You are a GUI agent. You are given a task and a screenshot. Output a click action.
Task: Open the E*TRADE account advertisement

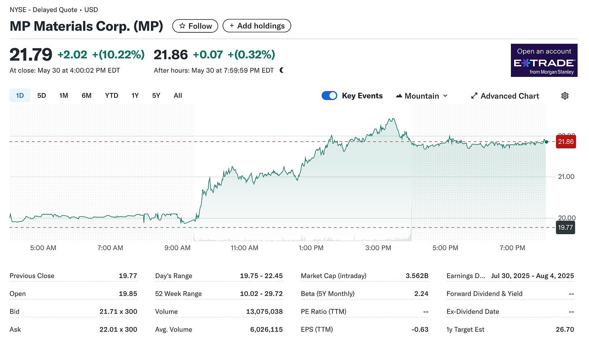click(544, 60)
